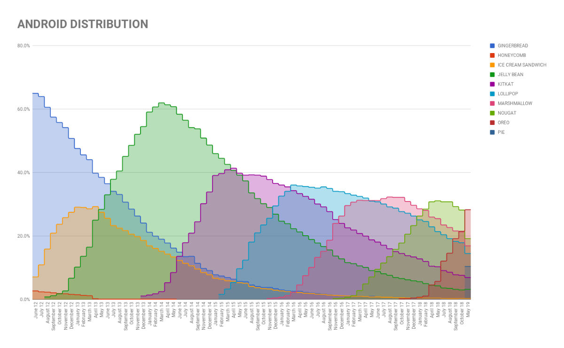564x348 pixels.
Task: Click the Gingerbread blue legend swatch
Action: click(x=492, y=46)
